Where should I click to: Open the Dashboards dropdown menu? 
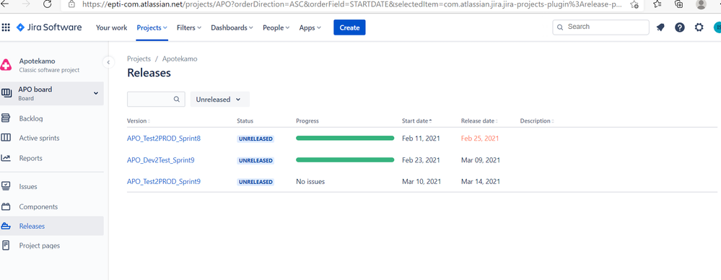point(232,27)
